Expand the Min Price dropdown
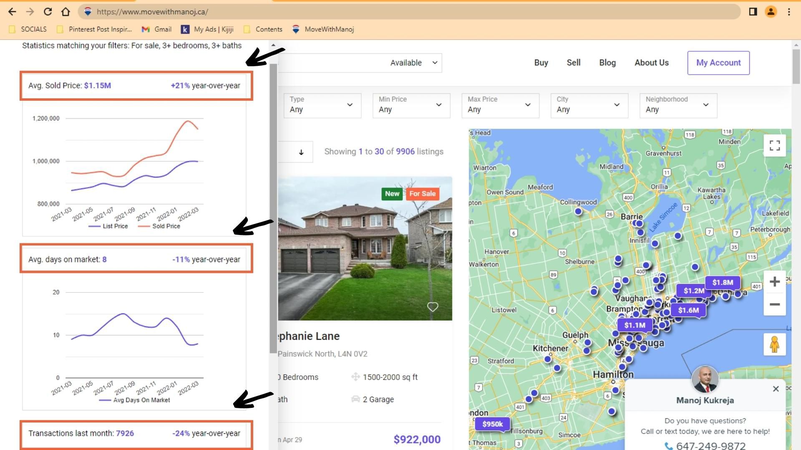Screen dimensions: 801x450 (x=411, y=105)
